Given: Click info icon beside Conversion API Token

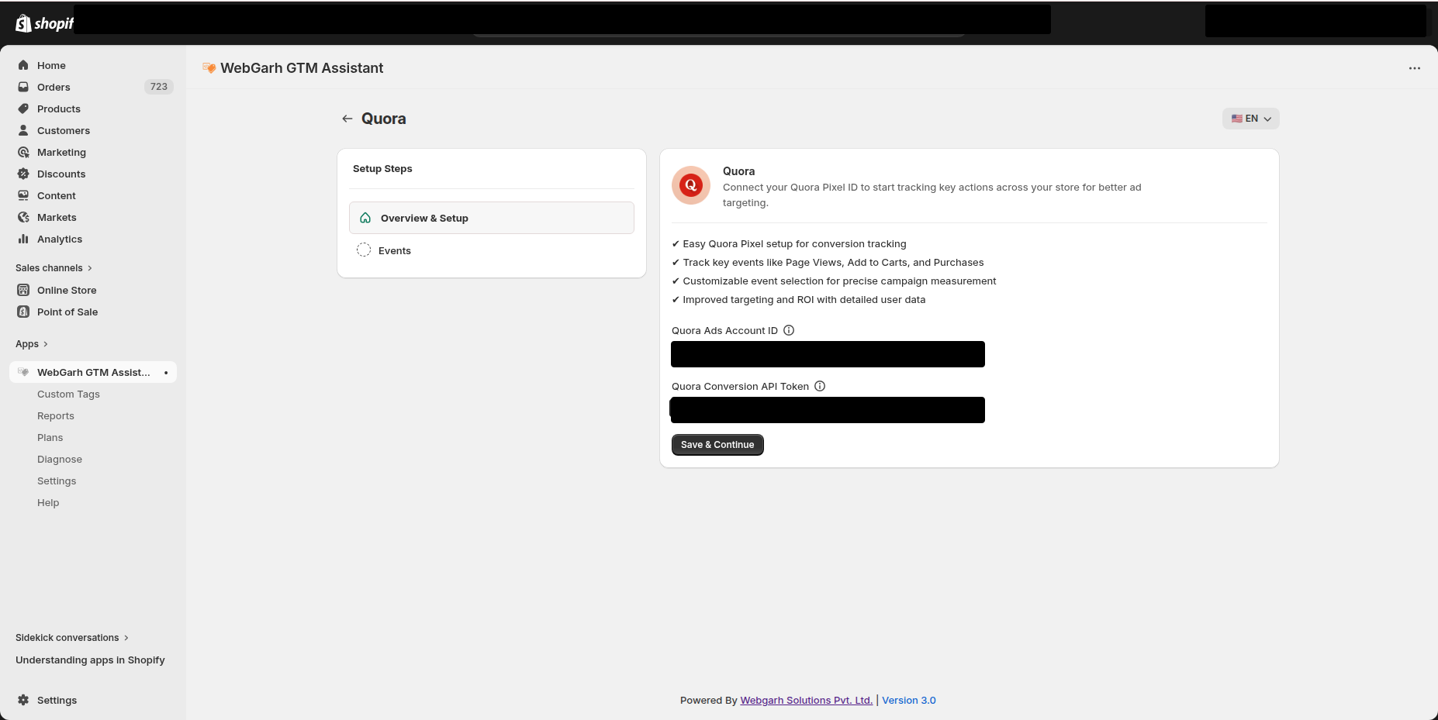Looking at the screenshot, I should coord(820,386).
